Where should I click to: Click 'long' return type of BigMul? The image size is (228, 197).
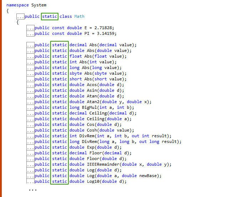click(74, 108)
